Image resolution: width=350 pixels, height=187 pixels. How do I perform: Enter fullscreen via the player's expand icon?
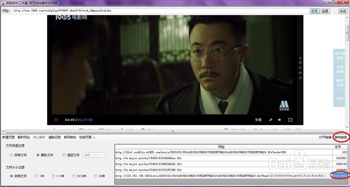point(290,120)
